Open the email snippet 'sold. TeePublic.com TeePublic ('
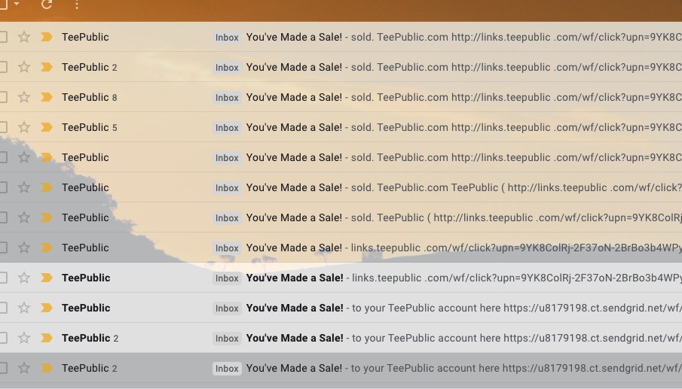This screenshot has width=682, height=389. 452,187
